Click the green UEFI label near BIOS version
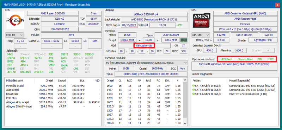 click(x=179, y=25)
